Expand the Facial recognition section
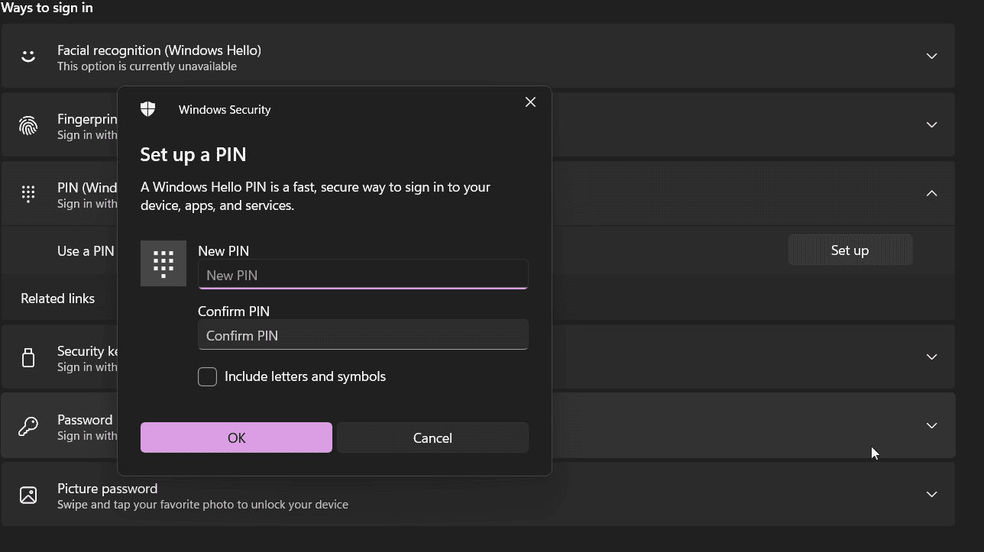Image resolution: width=984 pixels, height=552 pixels. click(931, 56)
